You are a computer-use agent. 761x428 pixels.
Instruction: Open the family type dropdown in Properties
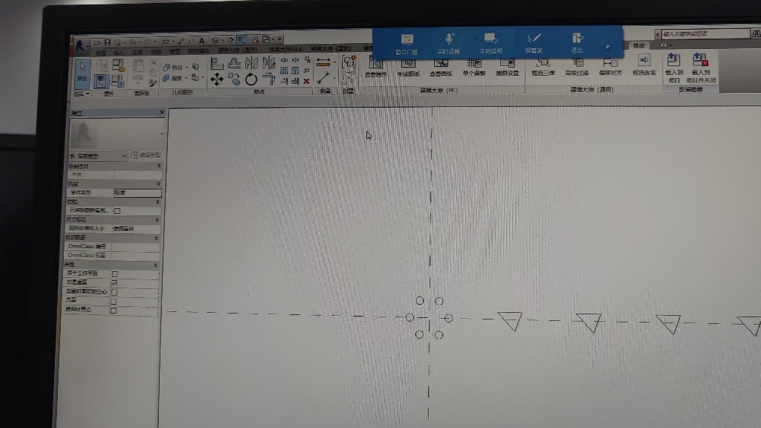click(x=124, y=156)
